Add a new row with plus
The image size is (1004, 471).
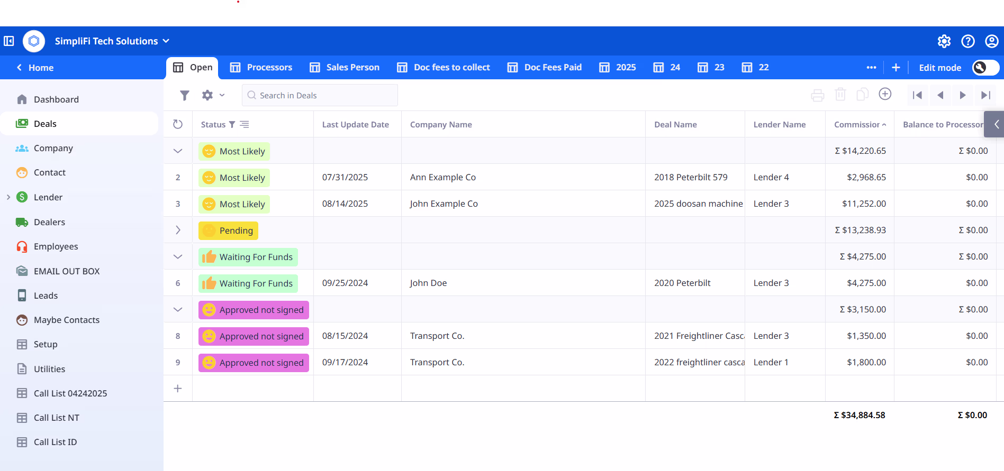tap(178, 389)
